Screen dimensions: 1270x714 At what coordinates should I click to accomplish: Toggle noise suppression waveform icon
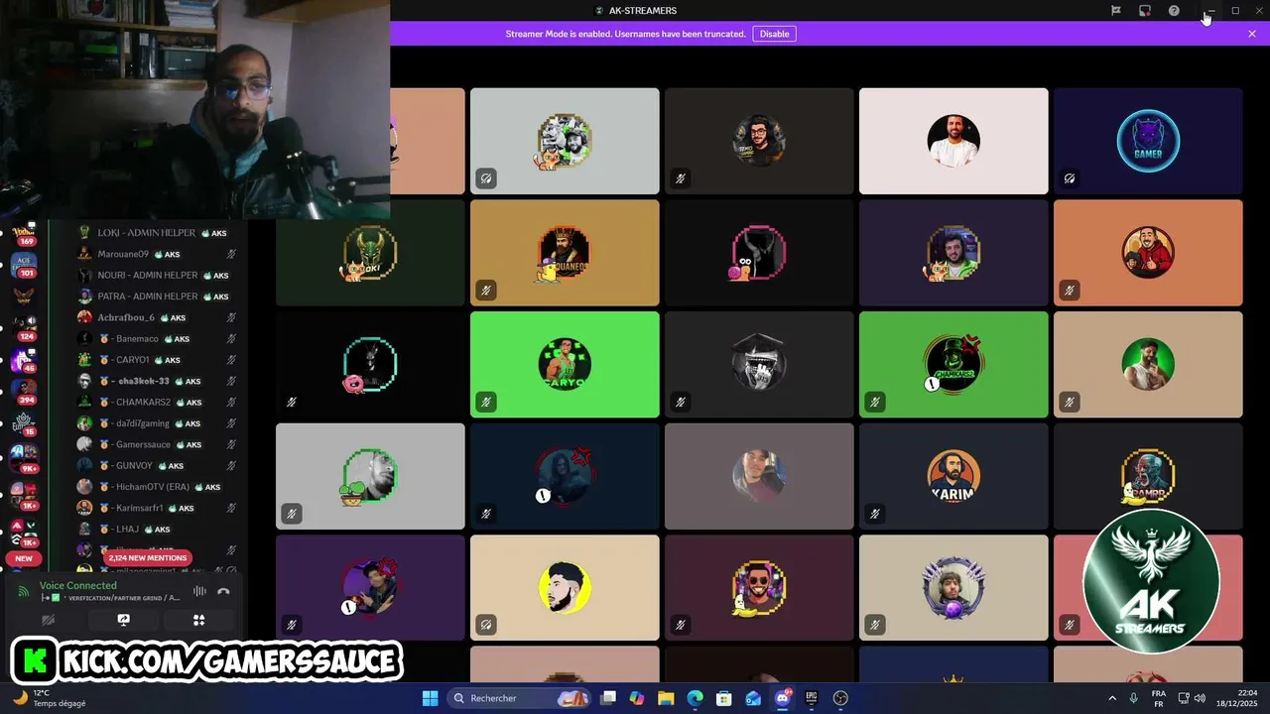199,591
